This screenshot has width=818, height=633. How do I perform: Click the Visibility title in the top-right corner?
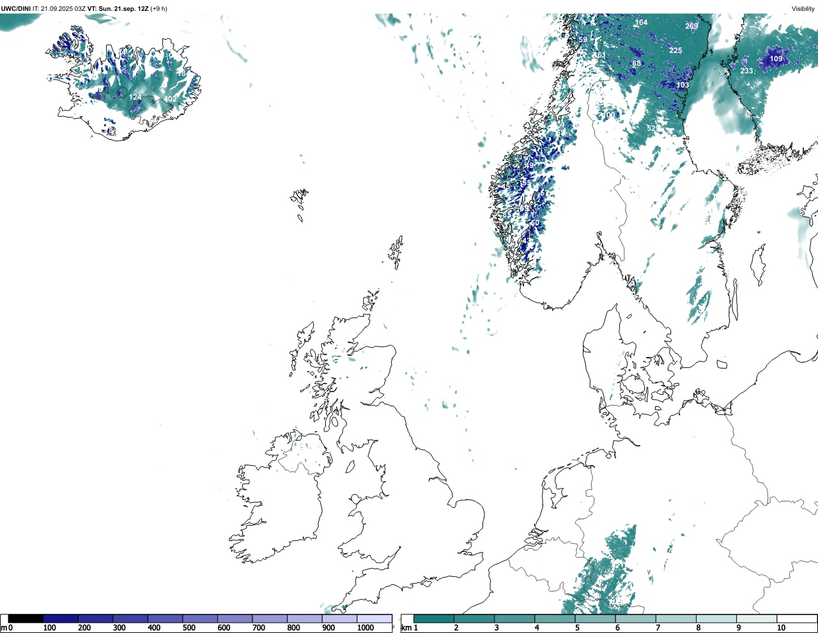pyautogui.click(x=803, y=8)
